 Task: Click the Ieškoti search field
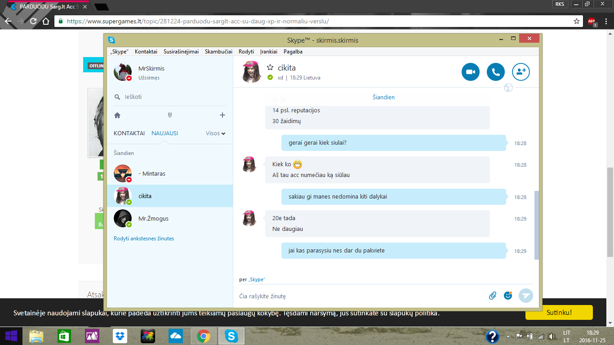pos(170,97)
